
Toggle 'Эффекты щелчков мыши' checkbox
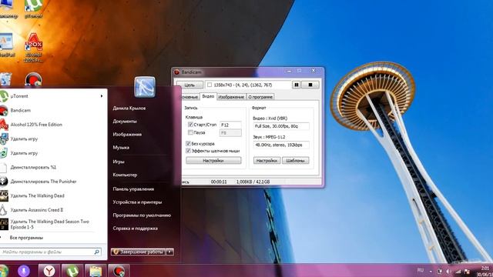point(188,151)
